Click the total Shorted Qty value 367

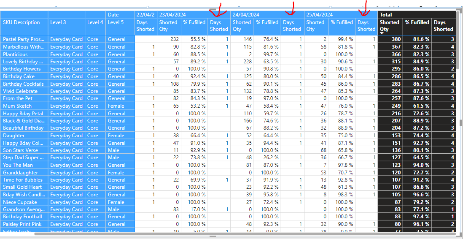coord(396,47)
